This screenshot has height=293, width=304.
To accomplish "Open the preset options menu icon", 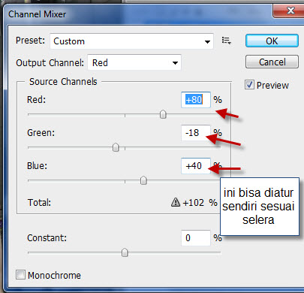I will 227,41.
